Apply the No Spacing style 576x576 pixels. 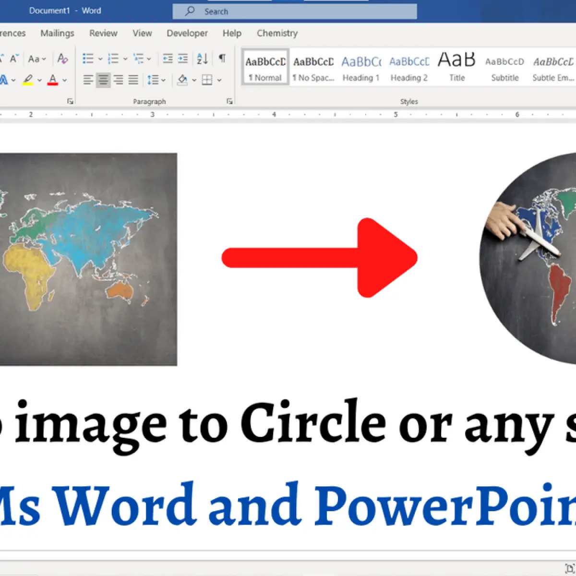point(313,67)
